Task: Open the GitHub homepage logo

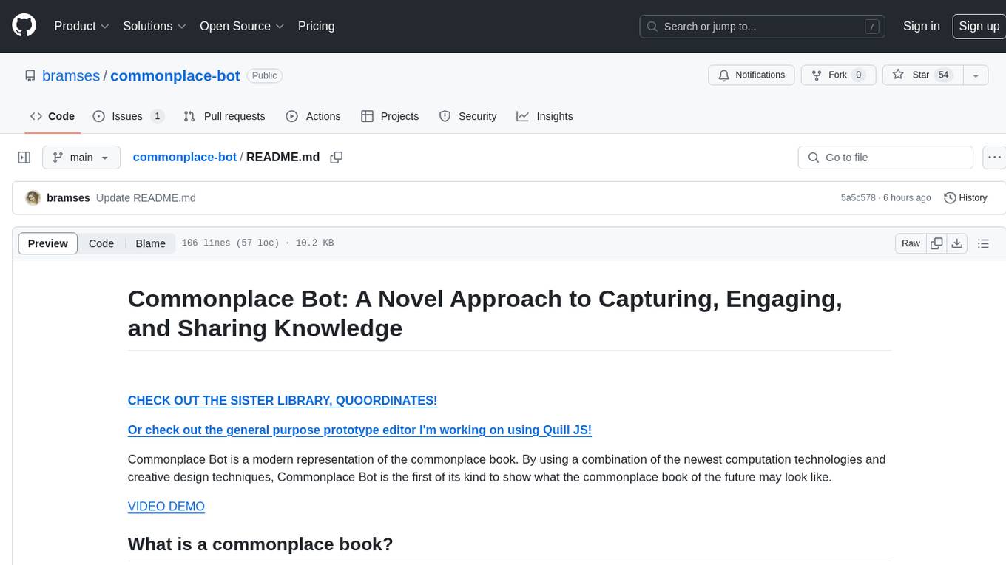Action: click(x=24, y=26)
